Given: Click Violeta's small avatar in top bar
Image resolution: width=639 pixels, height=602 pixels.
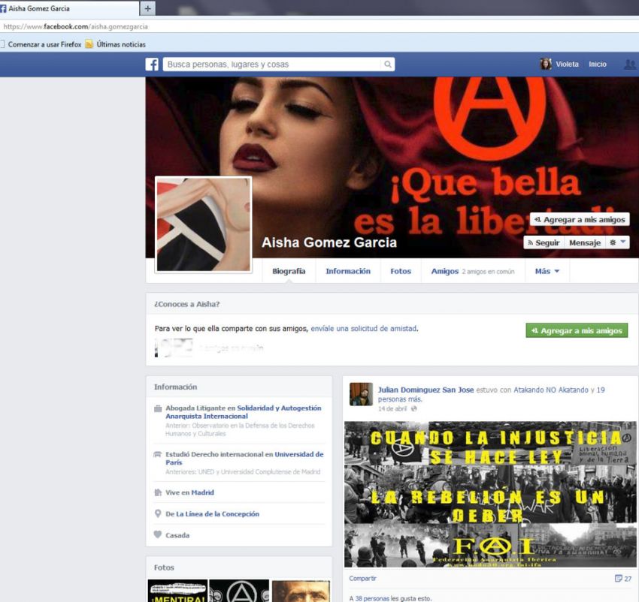Looking at the screenshot, I should click(x=545, y=64).
